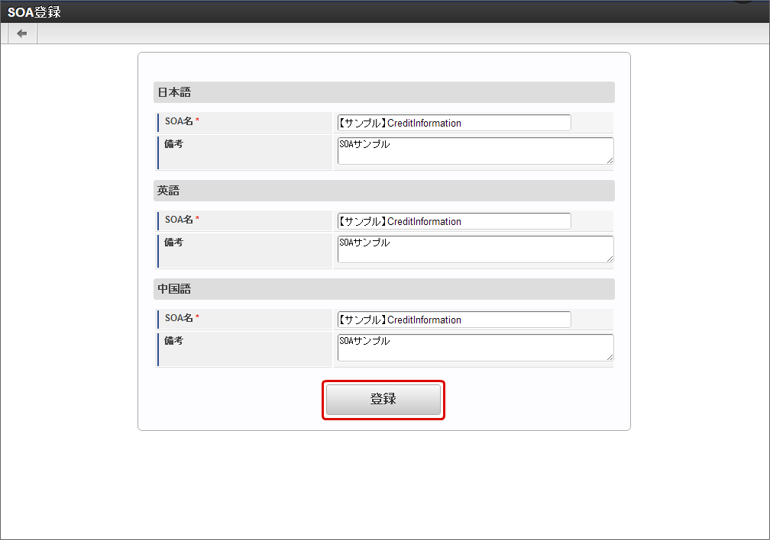This screenshot has height=540, width=770.
Task: Grab the resize handle of 日本語 備考 textarea
Action: [610, 160]
